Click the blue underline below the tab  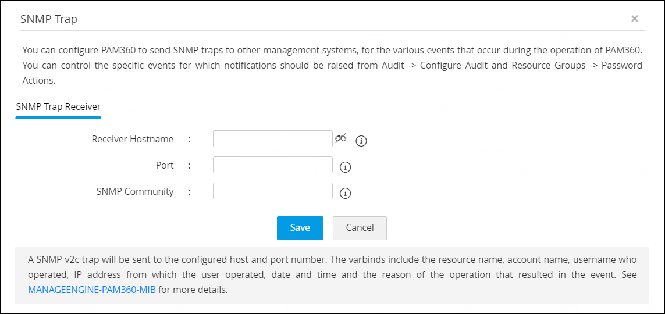(x=58, y=117)
